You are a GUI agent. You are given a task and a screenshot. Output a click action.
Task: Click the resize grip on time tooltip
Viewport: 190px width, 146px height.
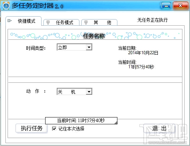[116, 123]
